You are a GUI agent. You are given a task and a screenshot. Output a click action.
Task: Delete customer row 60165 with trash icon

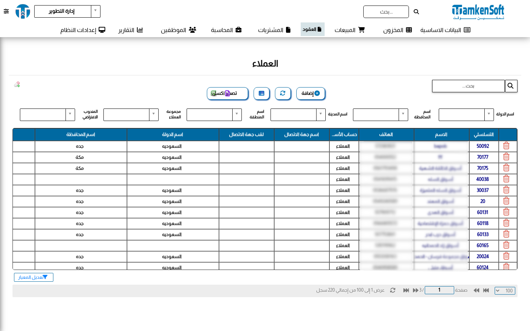[506, 245]
